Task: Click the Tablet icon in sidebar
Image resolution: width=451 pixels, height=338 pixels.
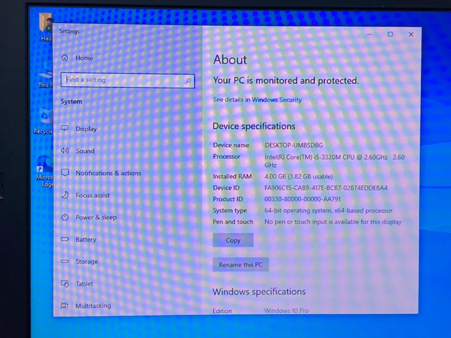Action: tap(65, 284)
